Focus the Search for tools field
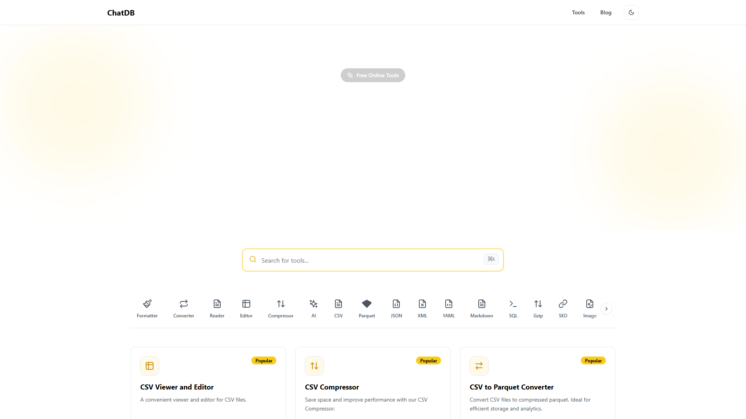The height and width of the screenshot is (419, 746). (373, 260)
